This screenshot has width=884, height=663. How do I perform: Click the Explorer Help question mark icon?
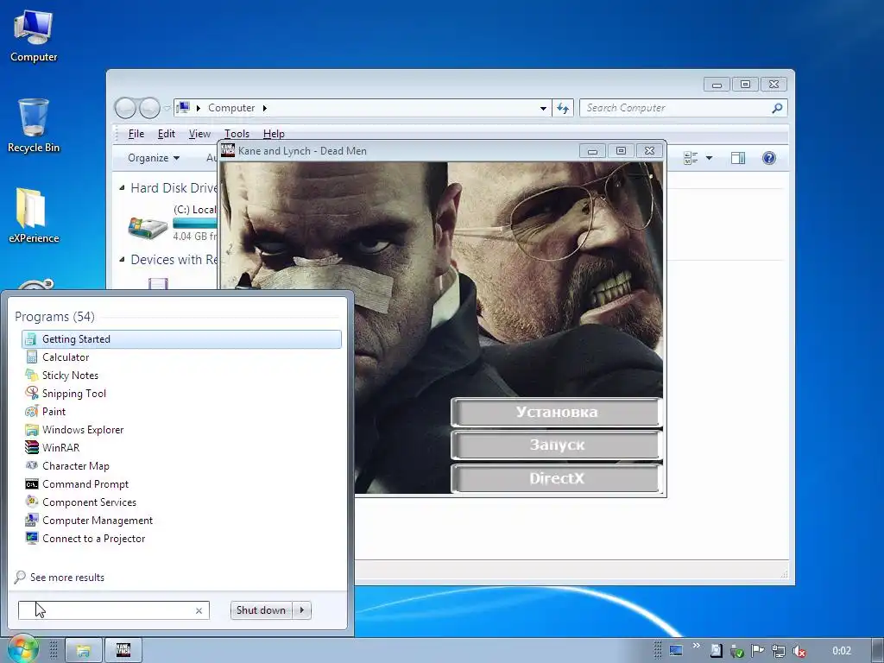point(769,158)
